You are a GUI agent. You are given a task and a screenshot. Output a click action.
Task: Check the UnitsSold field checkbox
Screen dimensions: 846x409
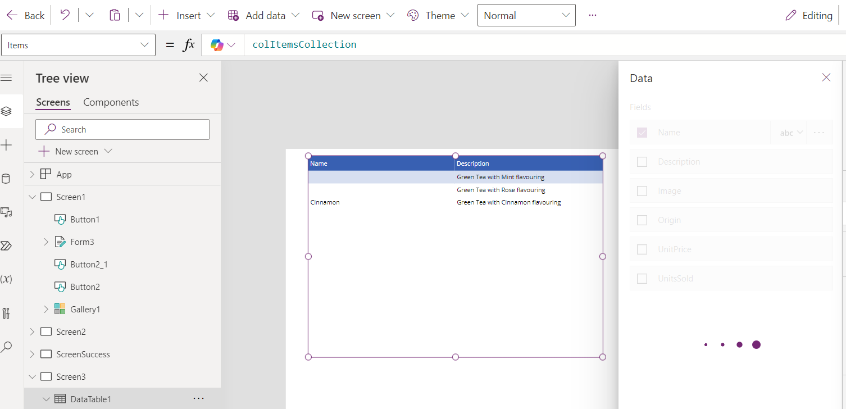642,279
